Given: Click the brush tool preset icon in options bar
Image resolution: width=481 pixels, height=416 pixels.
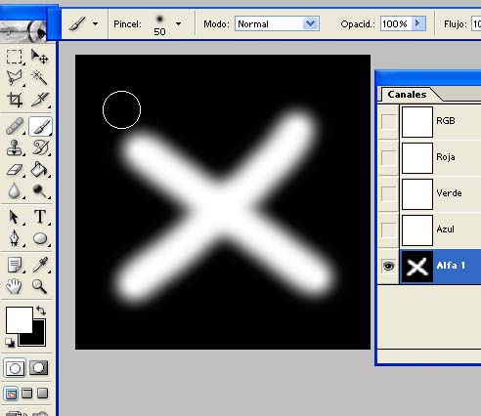Looking at the screenshot, I should pos(77,23).
